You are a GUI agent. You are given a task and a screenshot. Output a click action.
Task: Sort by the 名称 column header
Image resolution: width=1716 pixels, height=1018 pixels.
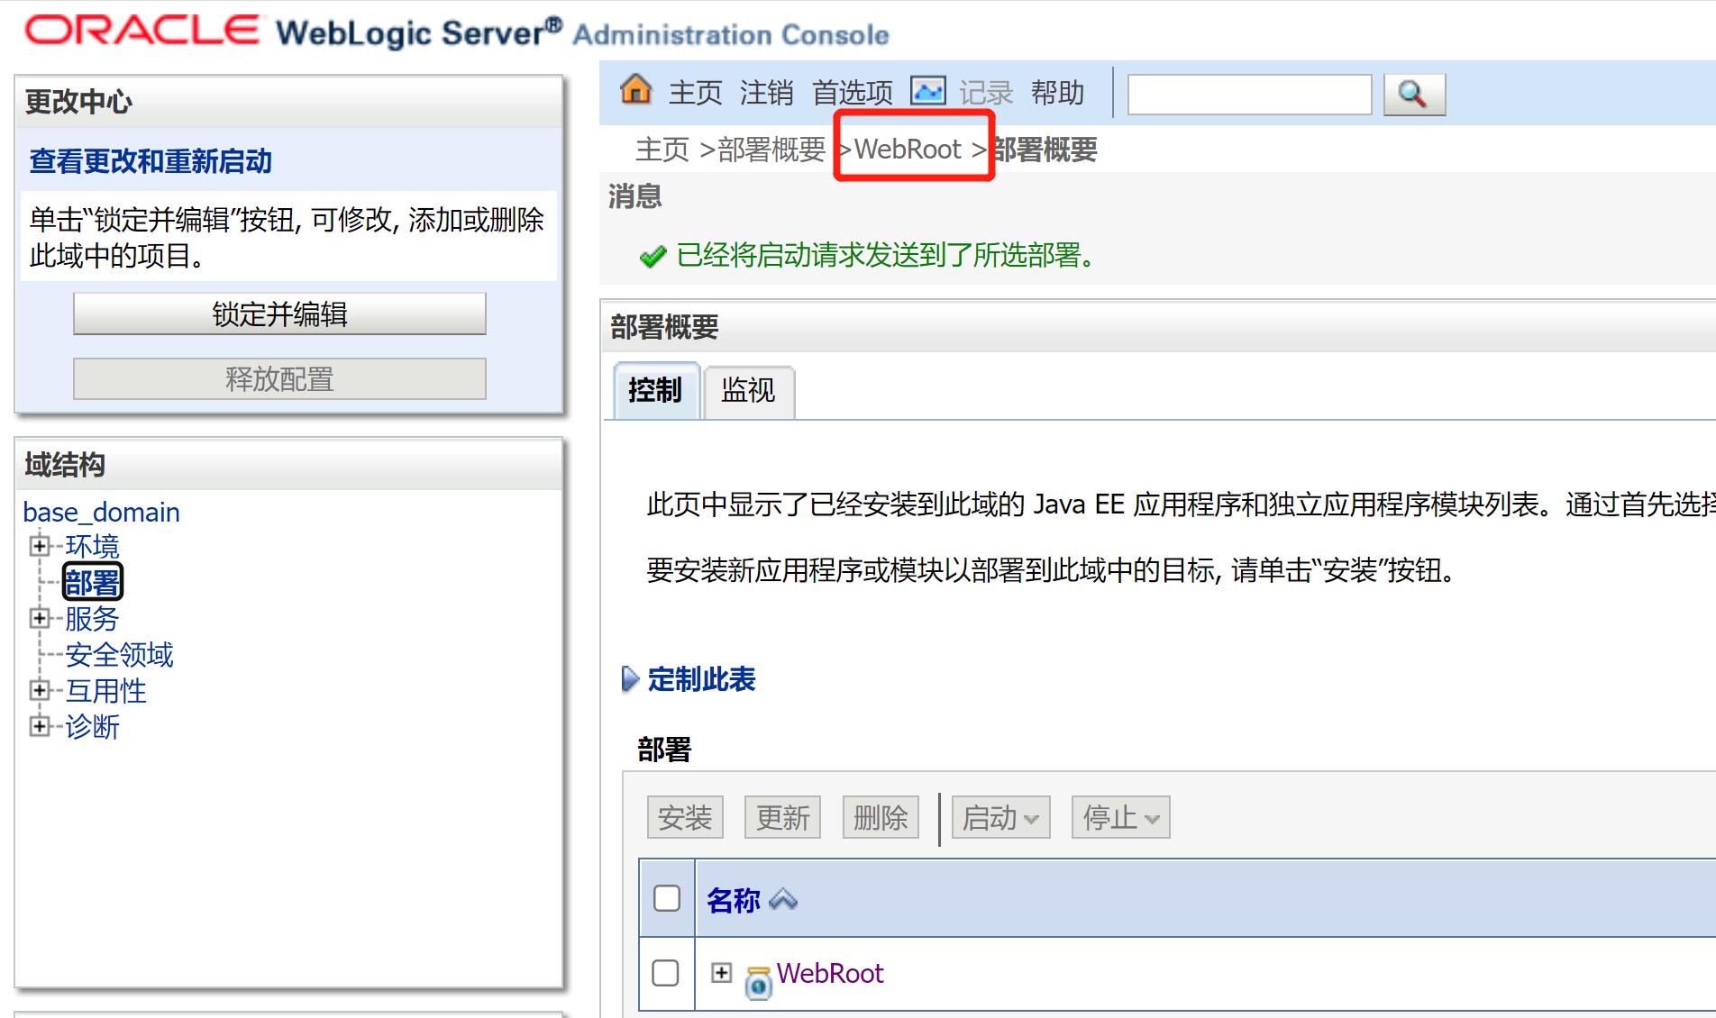(x=733, y=900)
